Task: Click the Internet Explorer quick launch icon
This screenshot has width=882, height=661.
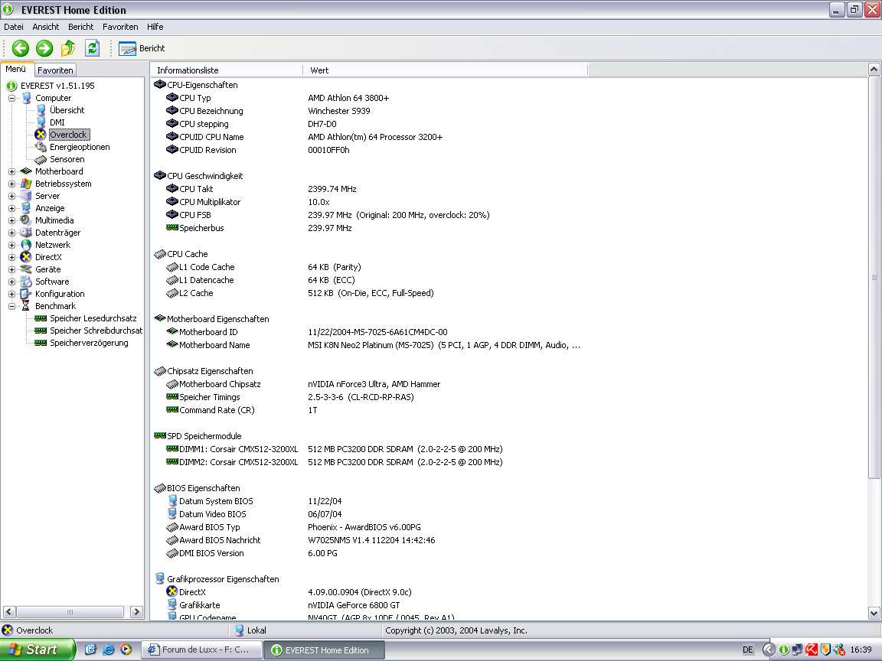Action: pos(108,650)
